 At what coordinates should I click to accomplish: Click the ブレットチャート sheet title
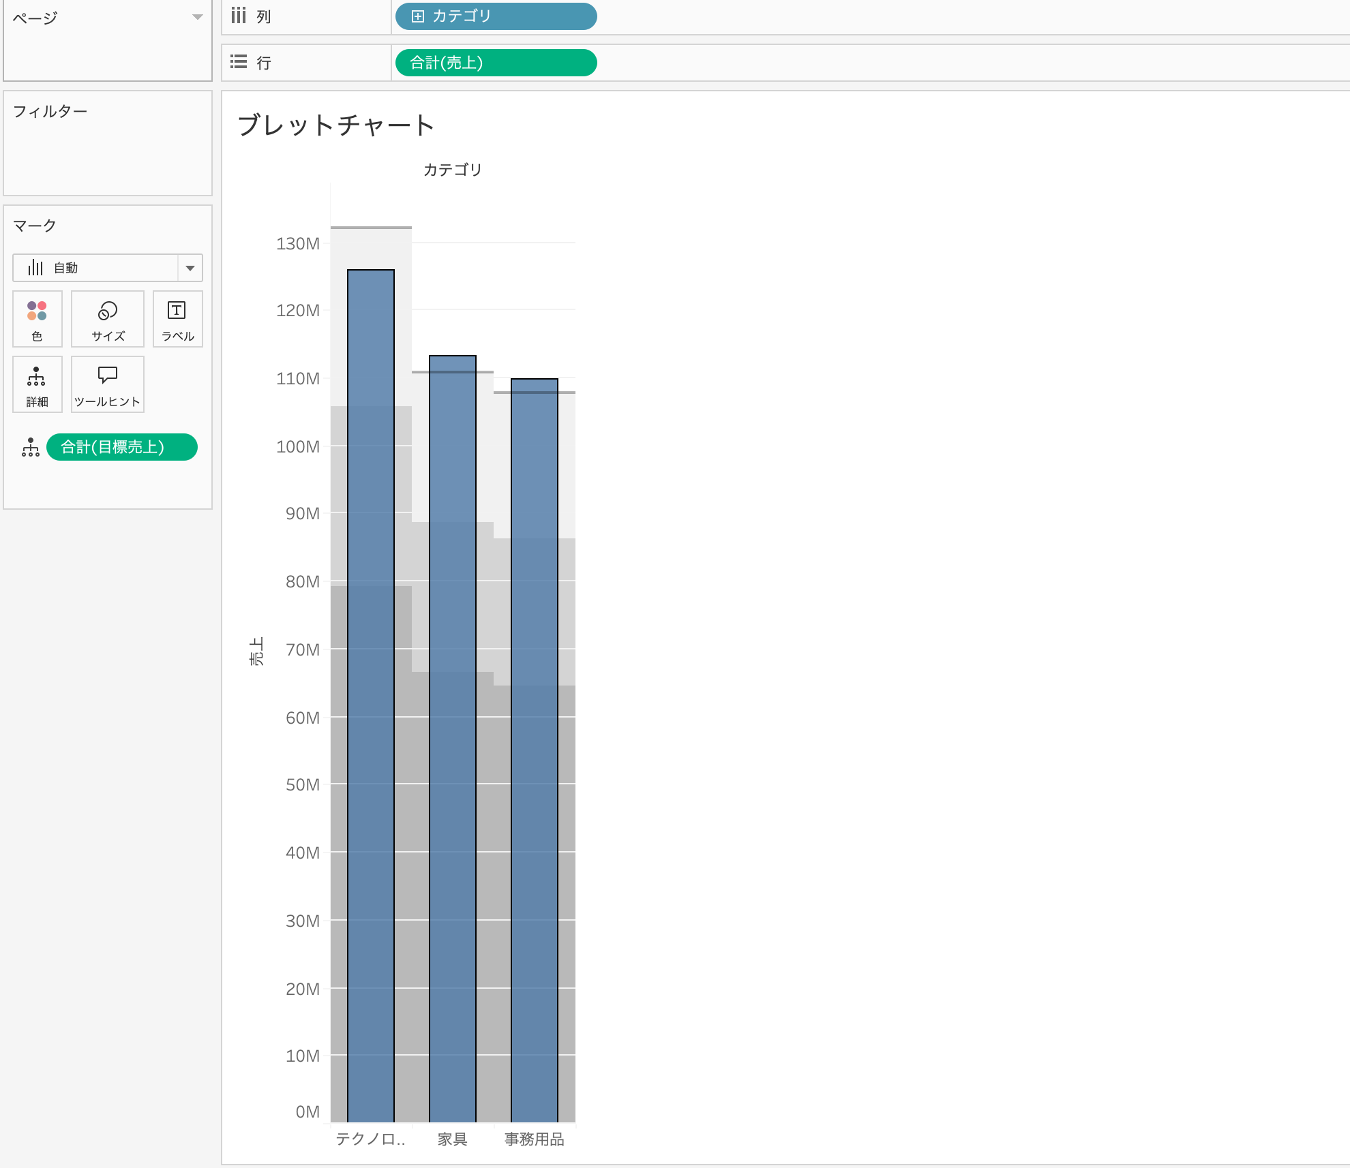click(335, 125)
